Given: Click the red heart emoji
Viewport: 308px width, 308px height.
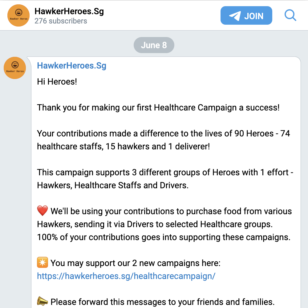Looking at the screenshot, I should click(43, 211).
